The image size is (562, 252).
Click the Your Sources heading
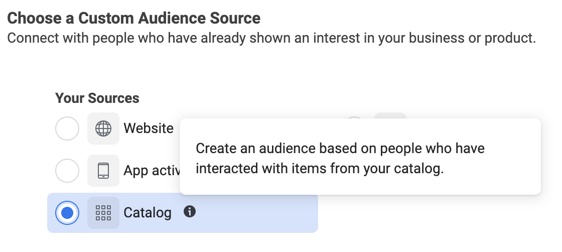pos(97,98)
